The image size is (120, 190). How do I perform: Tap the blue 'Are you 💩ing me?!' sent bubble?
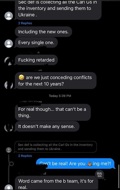click(75, 164)
